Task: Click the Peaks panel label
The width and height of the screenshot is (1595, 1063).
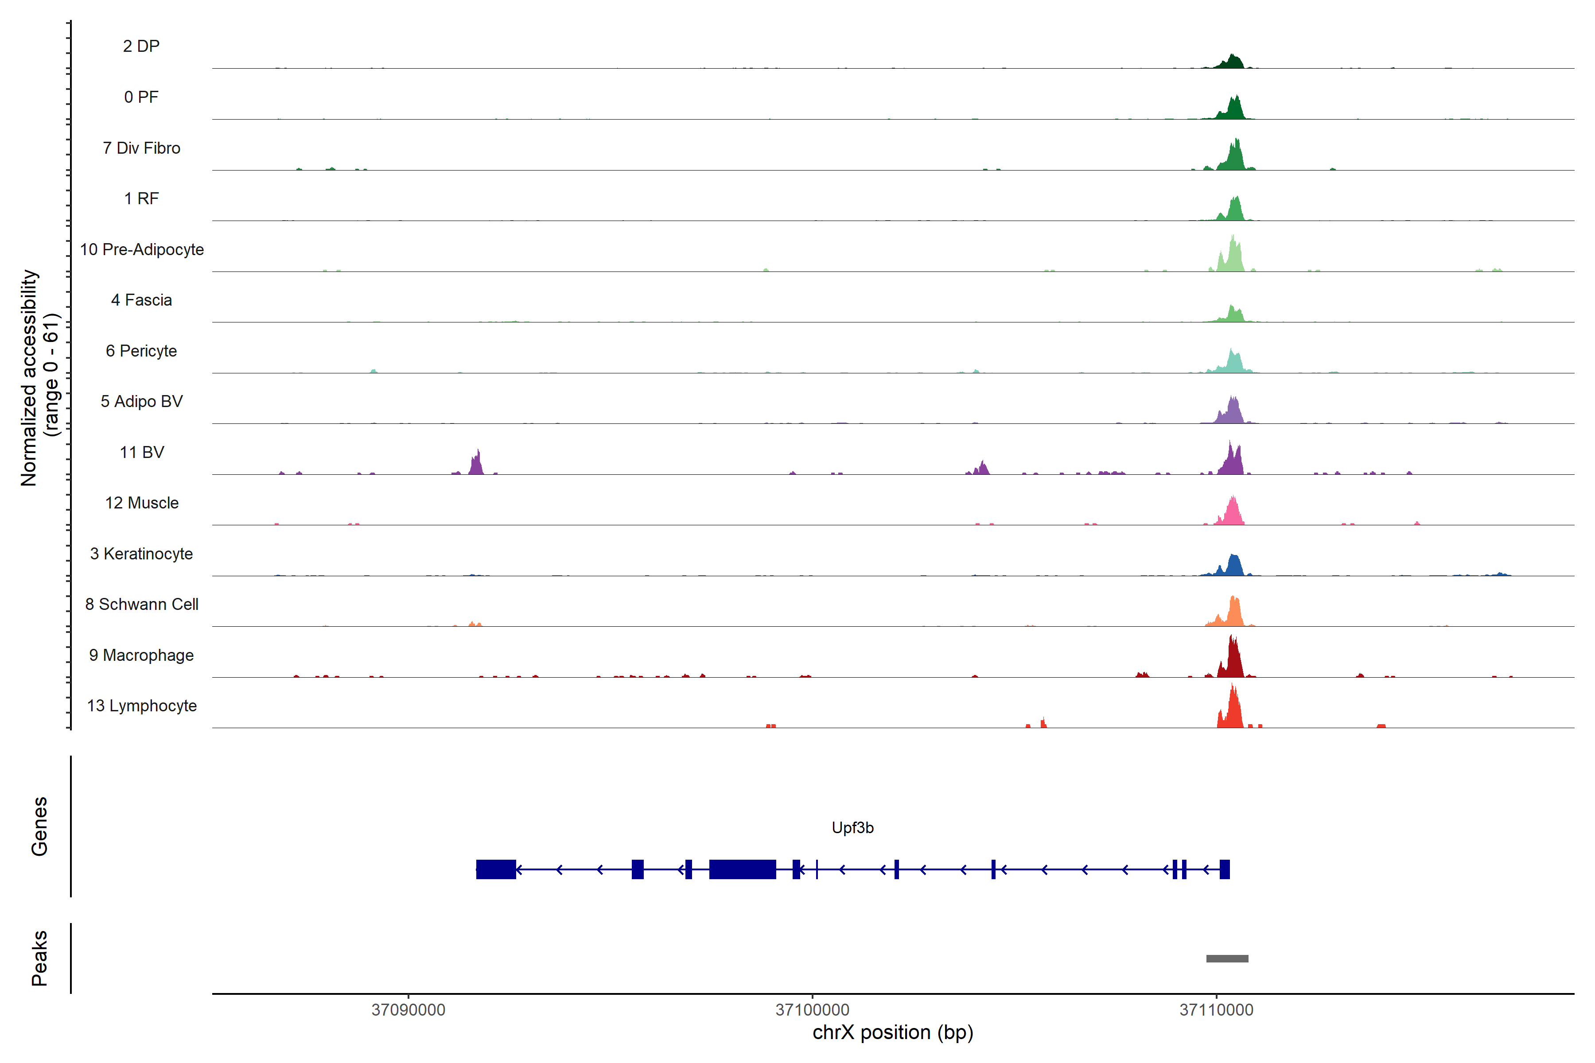Action: [x=39, y=958]
